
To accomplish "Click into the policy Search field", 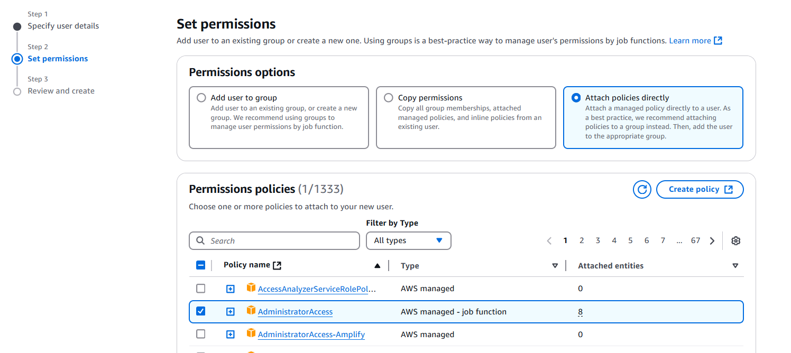I will pyautogui.click(x=274, y=240).
